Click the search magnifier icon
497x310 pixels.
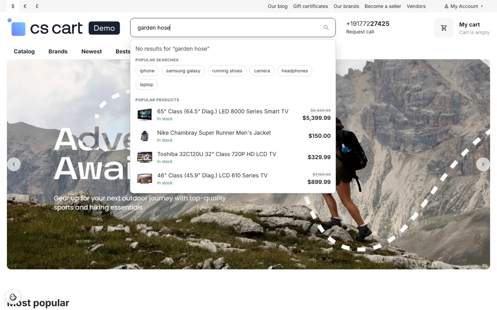(326, 28)
